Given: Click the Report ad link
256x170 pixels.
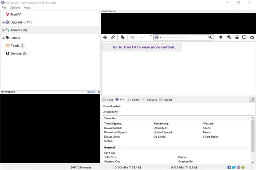Looking at the screenshot, I should (91, 92).
